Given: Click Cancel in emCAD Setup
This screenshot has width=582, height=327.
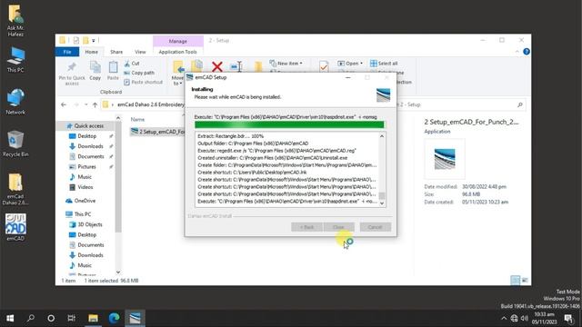Looking at the screenshot, I should pos(375,227).
